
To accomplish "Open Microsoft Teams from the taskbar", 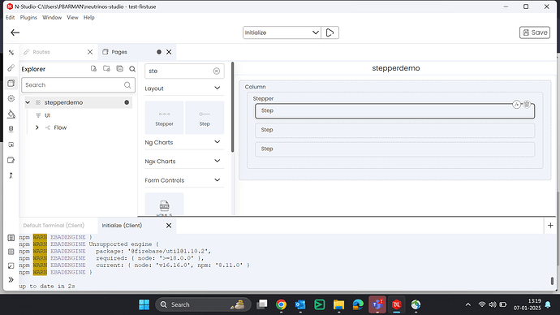I will pyautogui.click(x=377, y=304).
